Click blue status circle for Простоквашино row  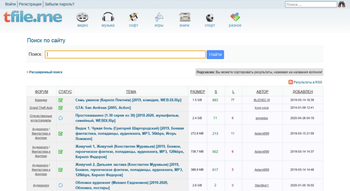[60, 118]
